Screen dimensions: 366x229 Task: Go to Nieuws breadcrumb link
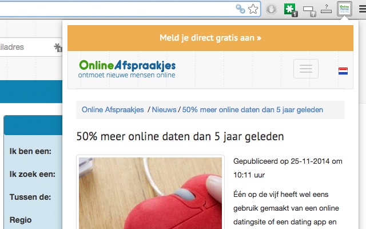click(x=164, y=109)
